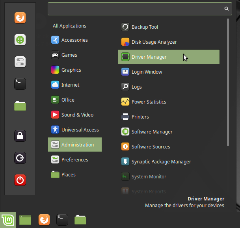Screen dimensions: 240x228
Task: Select All Applications category
Action: click(x=69, y=26)
